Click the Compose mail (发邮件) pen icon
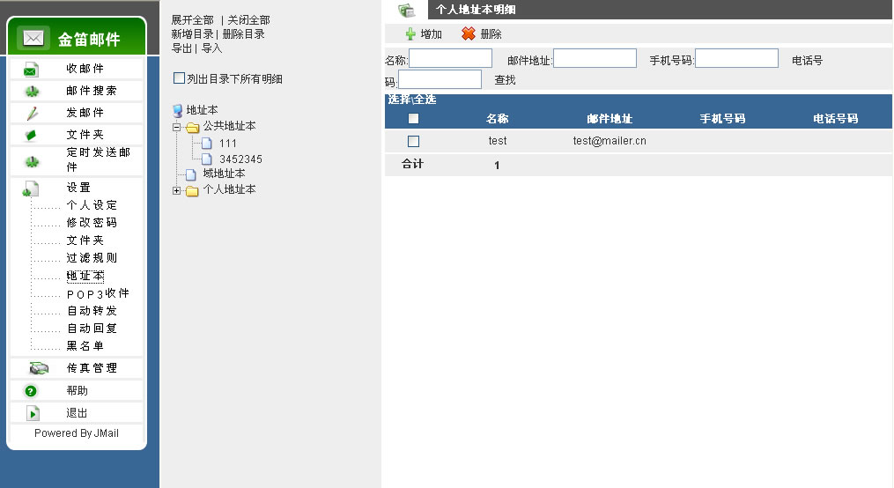The width and height of the screenshot is (894, 488). click(32, 113)
